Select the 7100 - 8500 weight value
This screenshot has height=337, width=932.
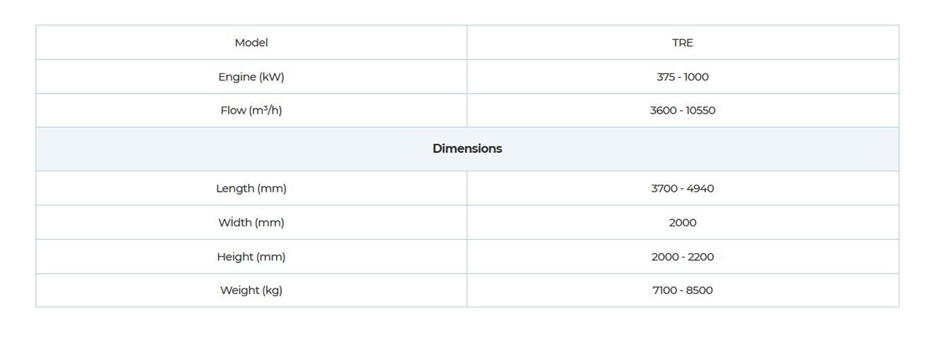[682, 290]
